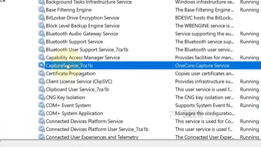Click Running status of Clipboard User Service_7ca1b

249,89
